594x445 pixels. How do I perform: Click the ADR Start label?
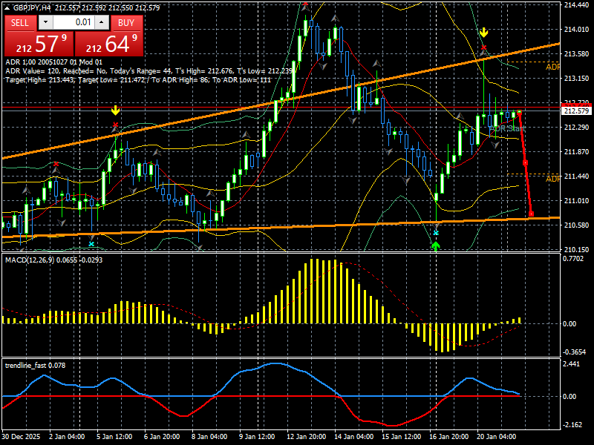508,128
